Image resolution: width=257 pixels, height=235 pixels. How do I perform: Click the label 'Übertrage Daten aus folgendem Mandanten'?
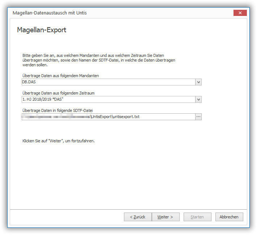60,76
